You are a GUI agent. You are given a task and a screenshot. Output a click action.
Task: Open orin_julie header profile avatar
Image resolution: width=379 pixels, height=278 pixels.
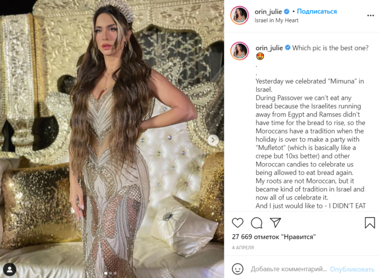tap(239, 15)
